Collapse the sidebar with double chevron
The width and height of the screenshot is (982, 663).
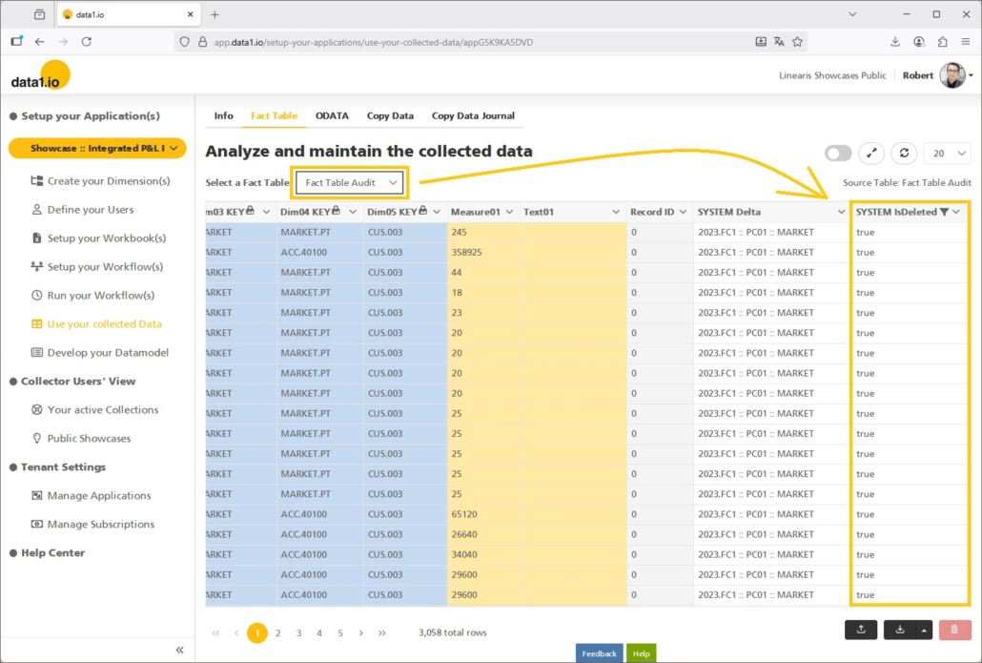click(x=179, y=650)
